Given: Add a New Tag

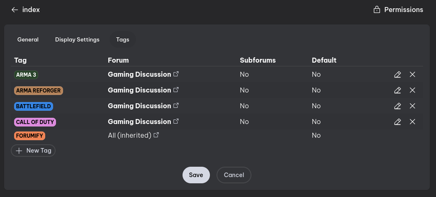Looking at the screenshot, I should [x=33, y=151].
